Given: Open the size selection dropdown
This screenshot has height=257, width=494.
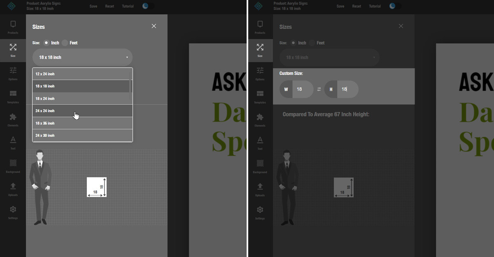Looking at the screenshot, I should click(x=82, y=57).
